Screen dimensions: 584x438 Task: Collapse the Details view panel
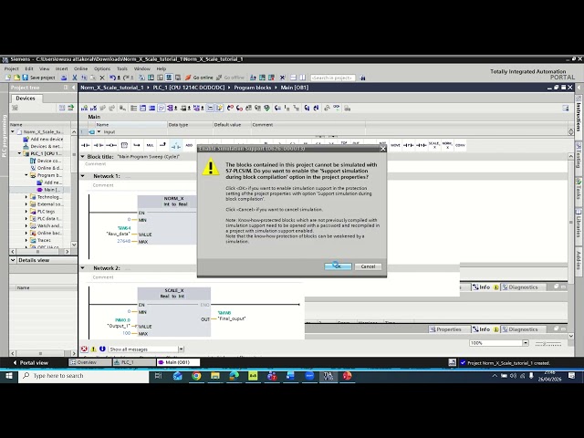click(x=13, y=260)
